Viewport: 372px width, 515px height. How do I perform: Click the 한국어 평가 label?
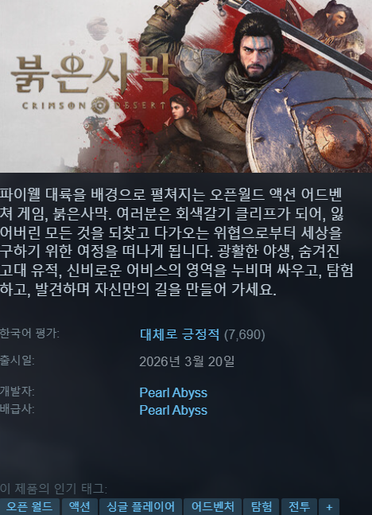tap(29, 334)
